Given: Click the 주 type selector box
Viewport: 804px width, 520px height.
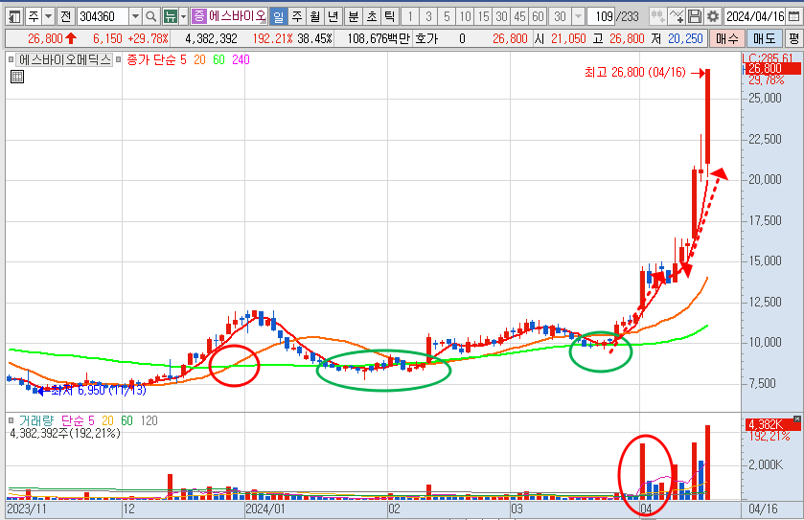Looking at the screenshot, I should (x=34, y=17).
